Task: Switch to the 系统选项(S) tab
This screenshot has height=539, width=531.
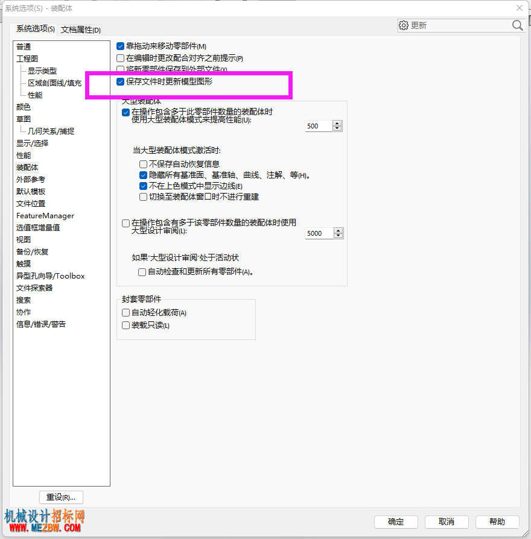Action: (36, 29)
